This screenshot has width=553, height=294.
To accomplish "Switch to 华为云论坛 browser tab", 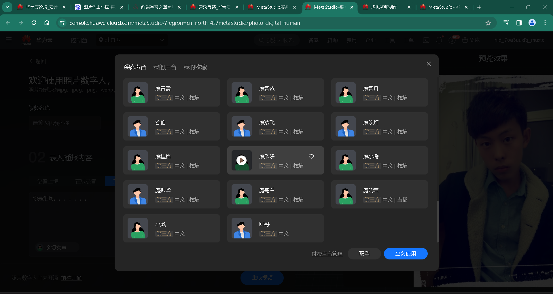I will tap(41, 7).
